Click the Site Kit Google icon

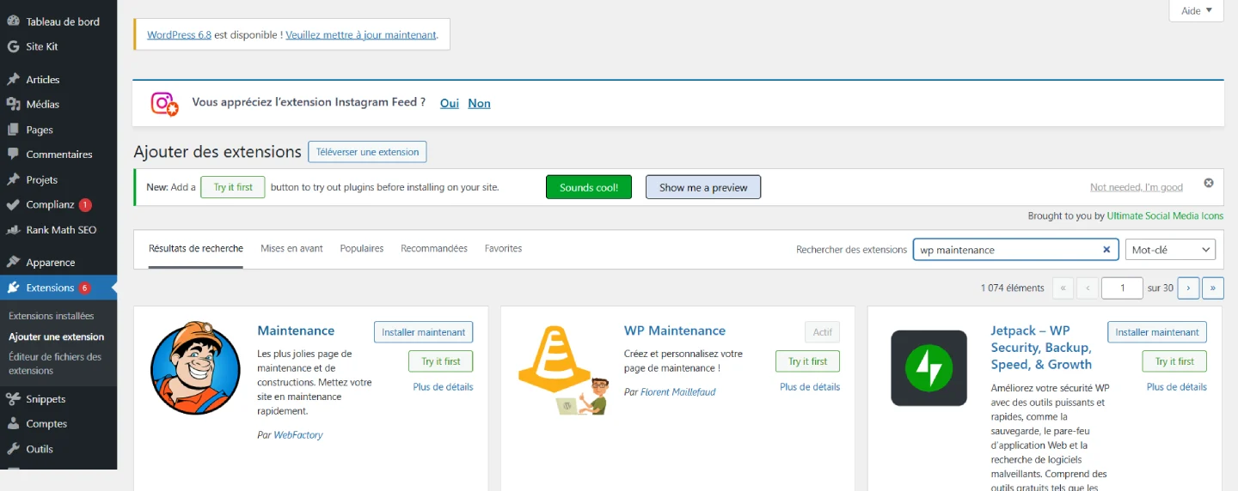tap(13, 46)
